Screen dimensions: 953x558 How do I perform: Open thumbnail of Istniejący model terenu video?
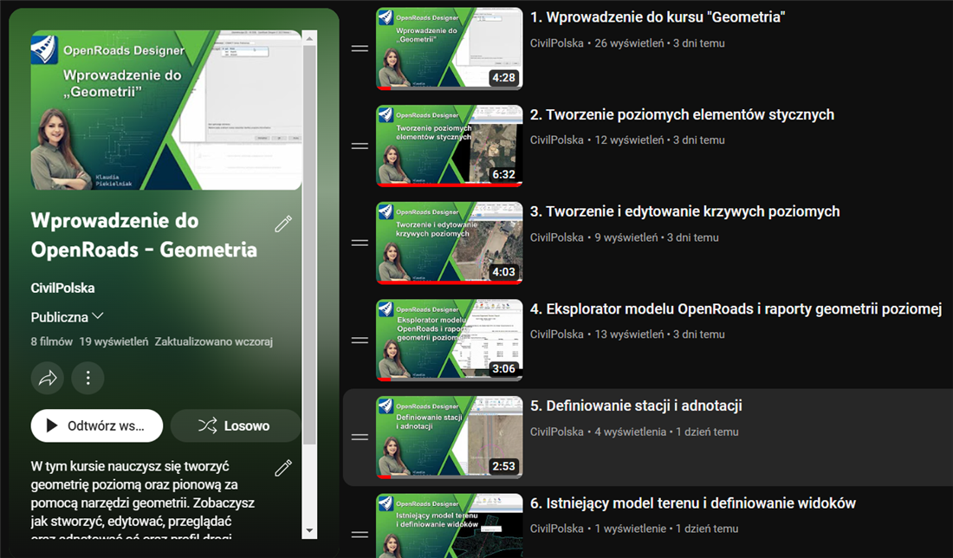click(x=449, y=526)
